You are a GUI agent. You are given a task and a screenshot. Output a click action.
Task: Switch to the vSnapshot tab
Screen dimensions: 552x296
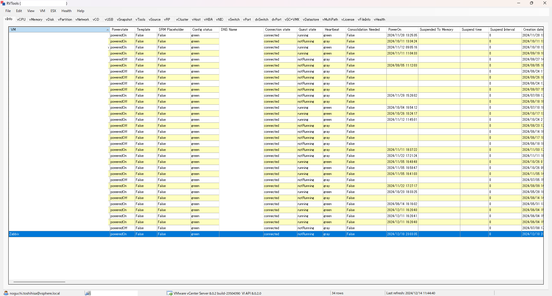tap(124, 20)
